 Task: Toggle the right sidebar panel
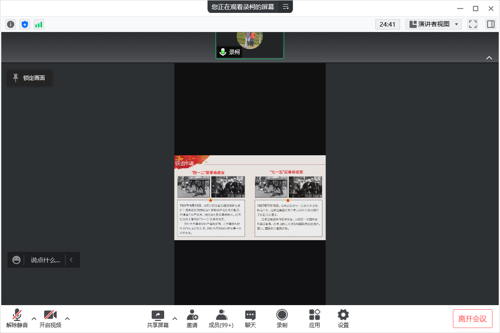[490, 24]
